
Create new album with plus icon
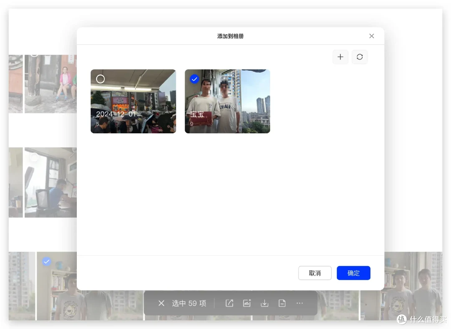340,57
